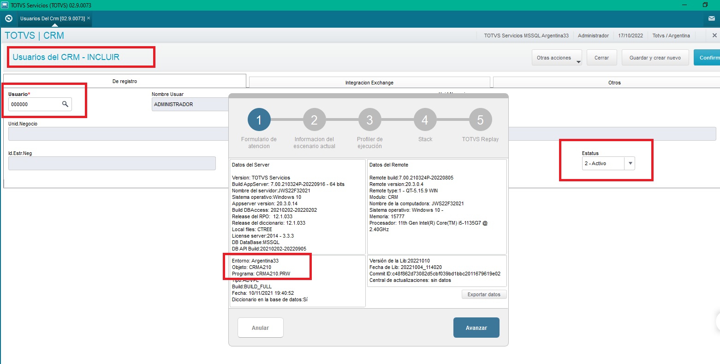The width and height of the screenshot is (720, 364).
Task: Click the Exportar datos button
Action: [484, 294]
